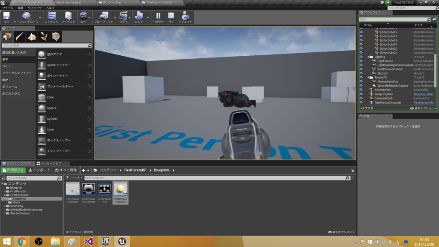Open Blueprints (ブループリント) toolbar icon
The width and height of the screenshot is (439, 247).
[104, 17]
